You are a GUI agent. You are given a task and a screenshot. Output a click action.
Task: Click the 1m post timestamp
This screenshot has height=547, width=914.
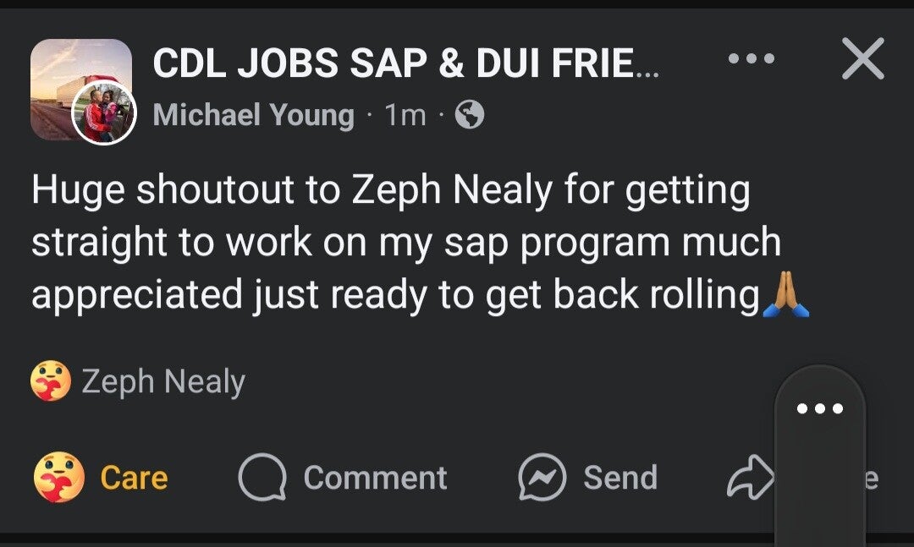coord(405,115)
